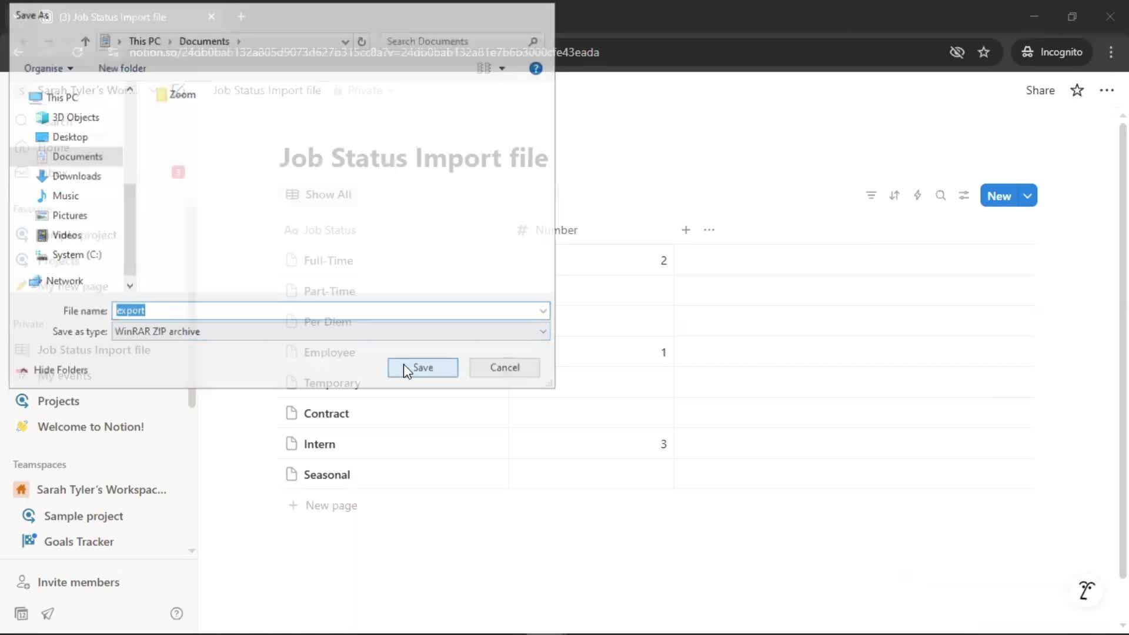Screen dimensions: 1129x635
Task: Open the Save as type dropdown
Action: pyautogui.click(x=330, y=332)
